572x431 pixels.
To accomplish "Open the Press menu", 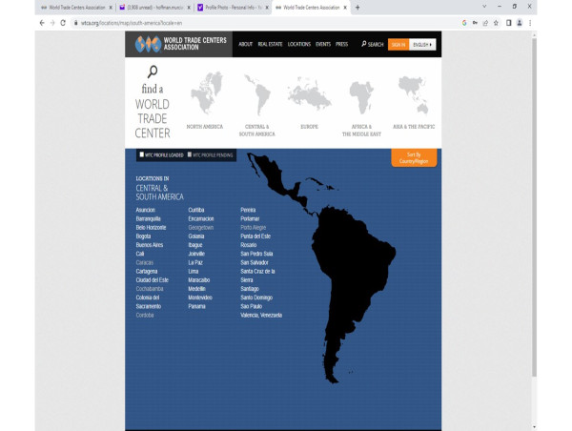I will [x=342, y=44].
